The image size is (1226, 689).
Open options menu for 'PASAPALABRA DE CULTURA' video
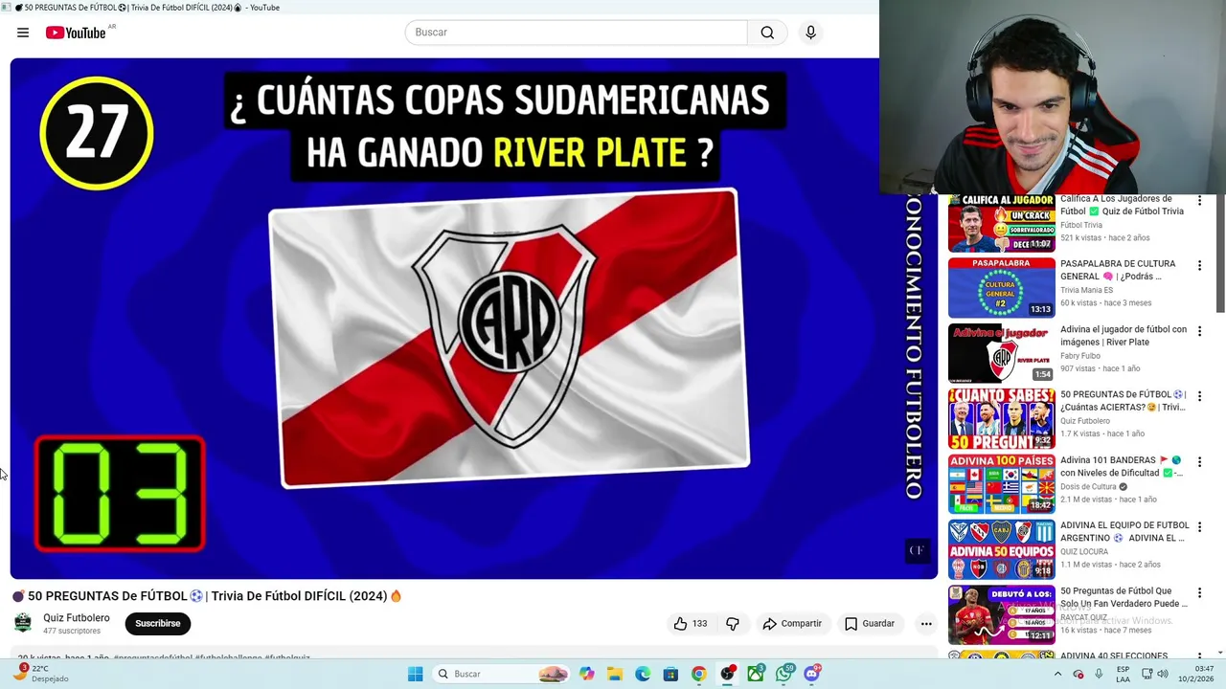[x=1199, y=265]
